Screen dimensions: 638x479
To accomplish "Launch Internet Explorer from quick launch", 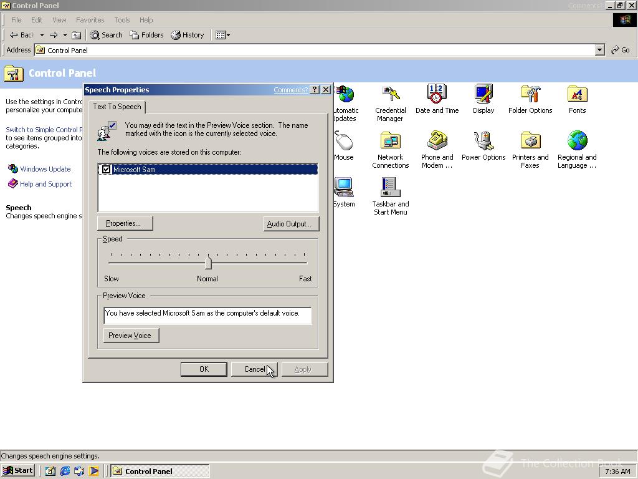I will [65, 472].
